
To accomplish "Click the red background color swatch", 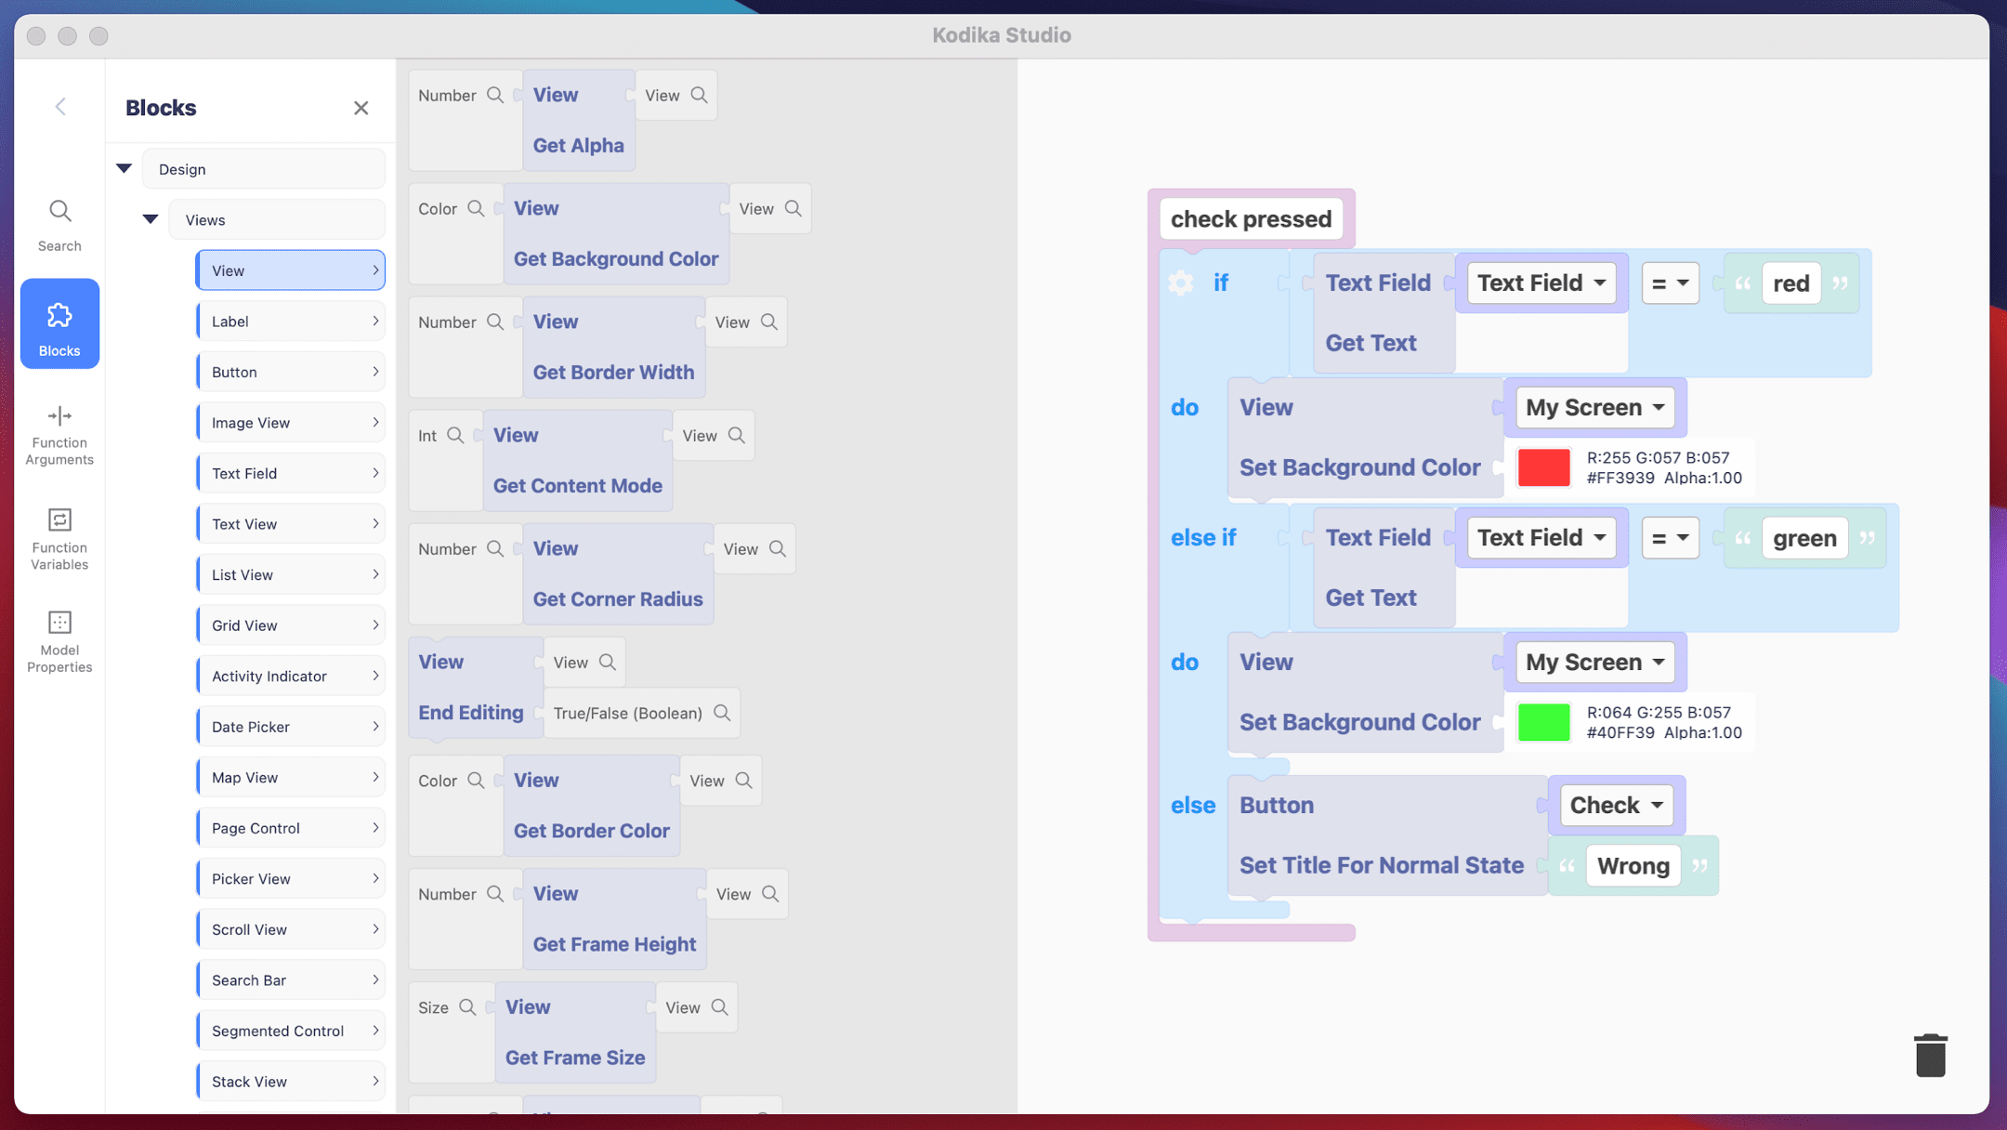I will point(1543,467).
